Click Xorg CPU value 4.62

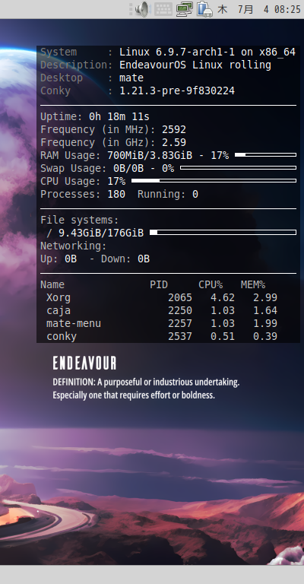point(223,297)
